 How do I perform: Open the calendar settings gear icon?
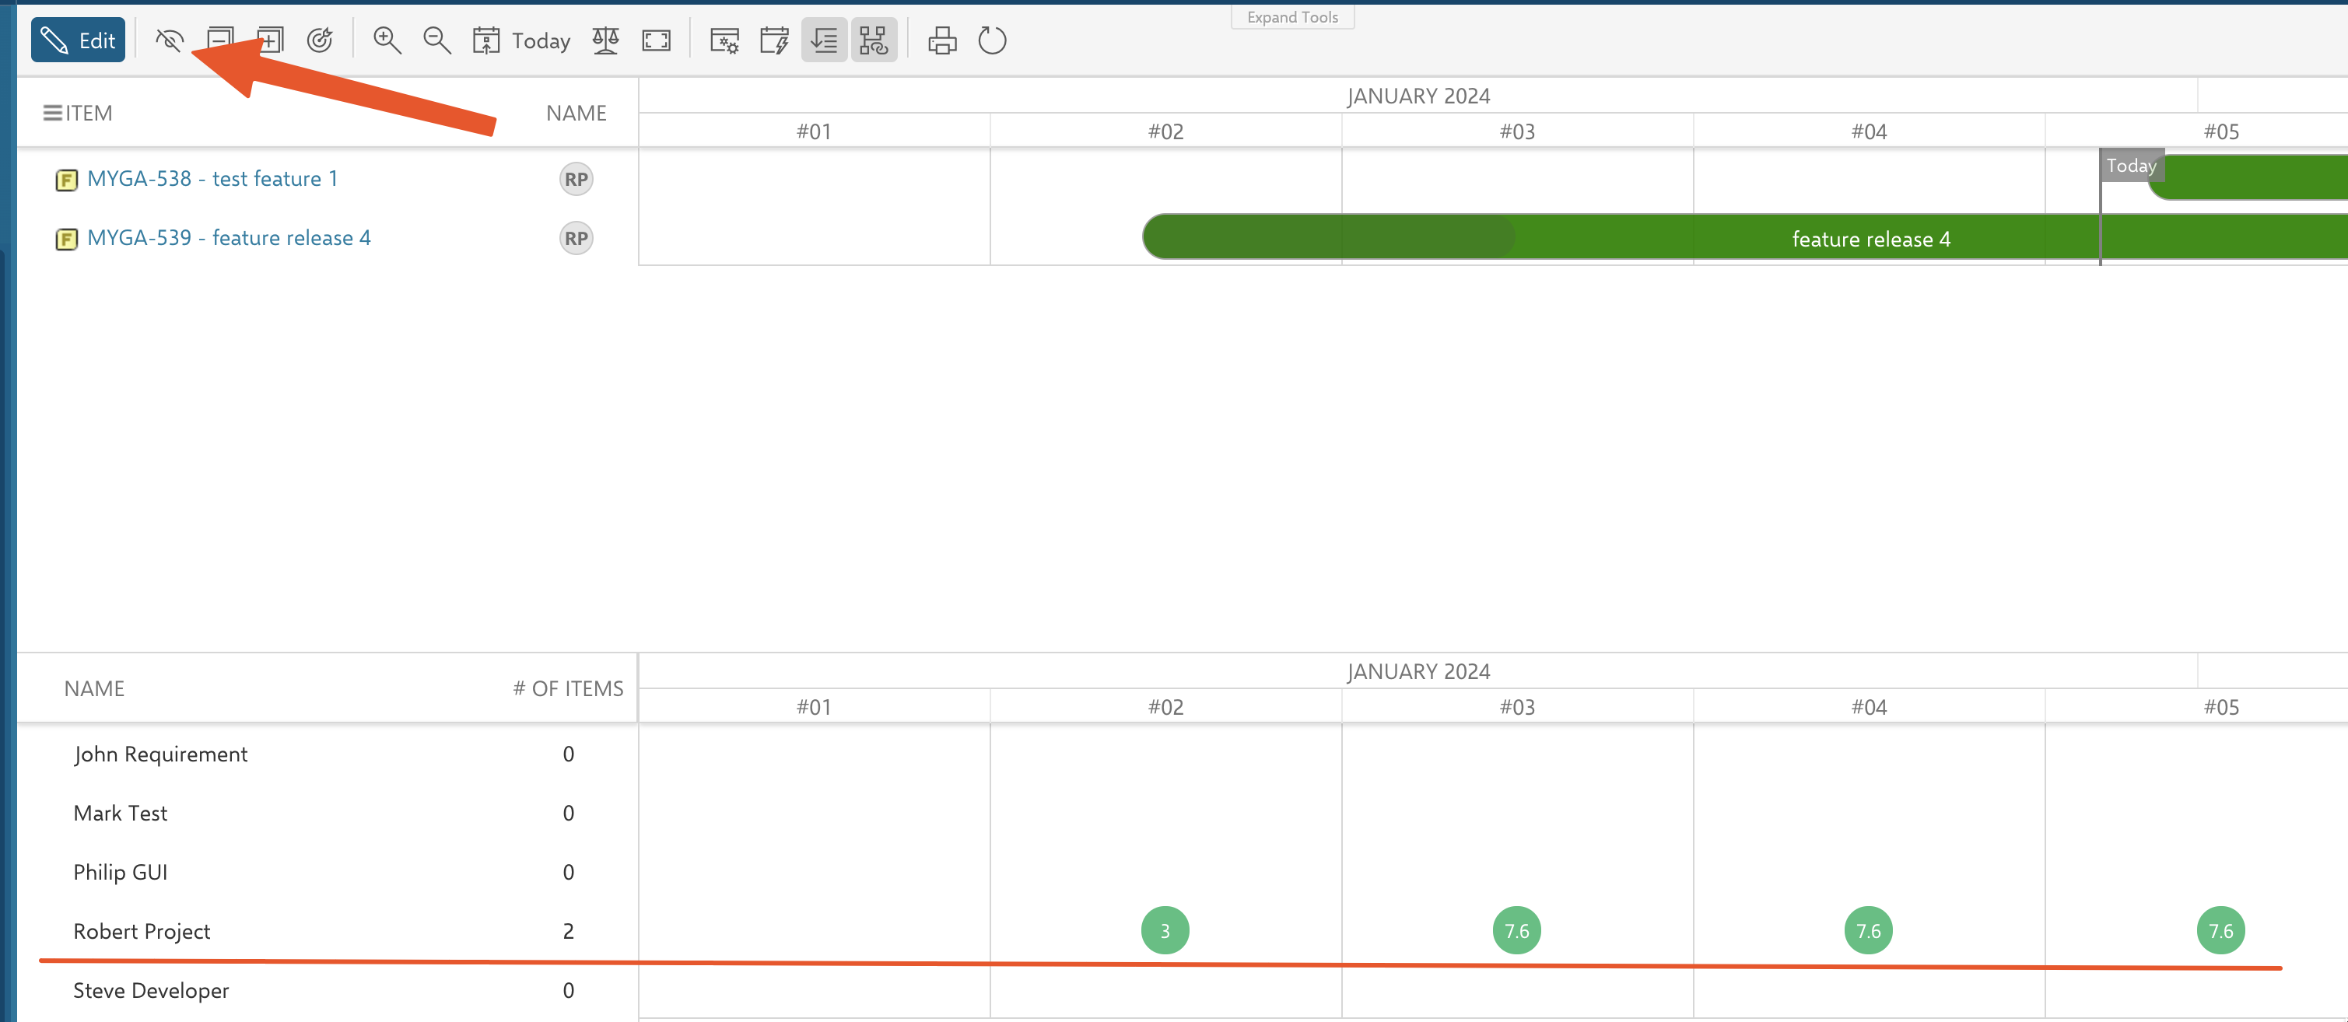coord(724,40)
